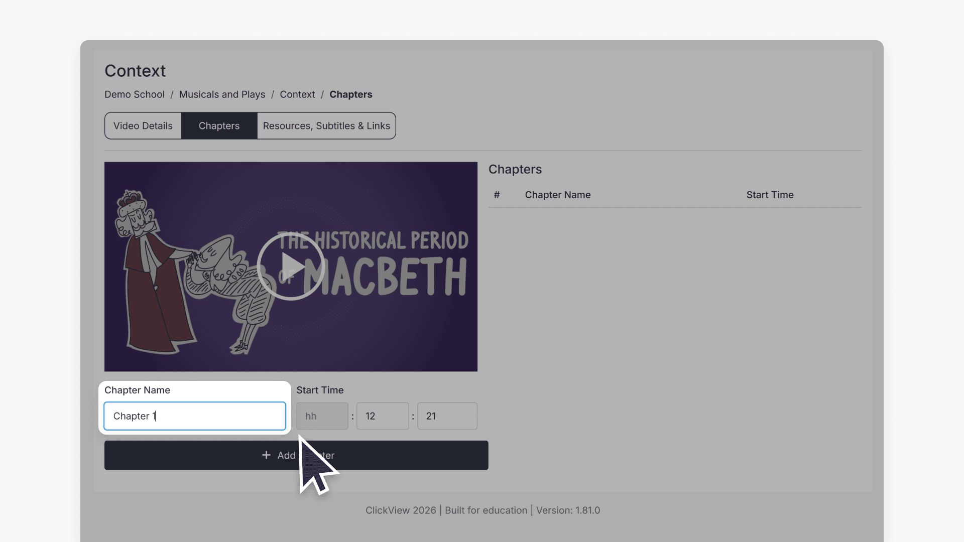Screen dimensions: 964x542
Task: Click the plus icon on Add Chapter
Action: pos(266,455)
